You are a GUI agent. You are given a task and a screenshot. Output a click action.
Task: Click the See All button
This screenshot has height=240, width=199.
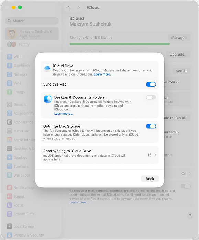point(181,71)
